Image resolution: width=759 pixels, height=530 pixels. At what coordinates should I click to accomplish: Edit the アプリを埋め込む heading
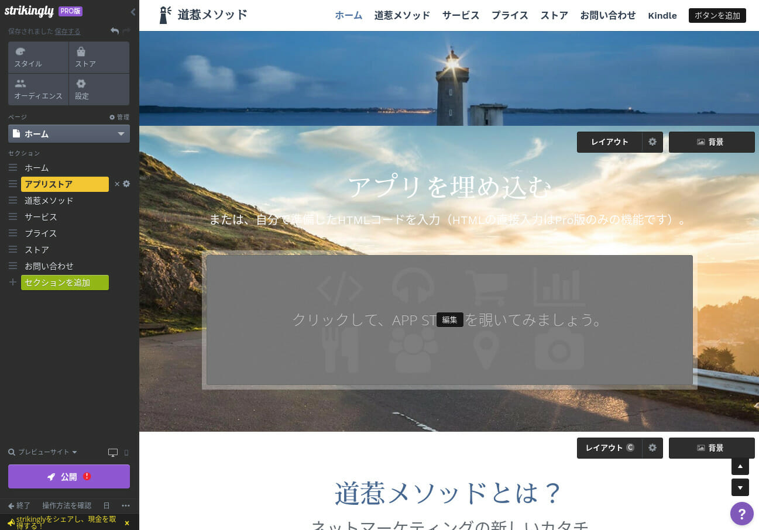pos(449,188)
